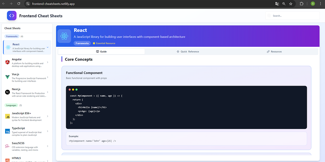325x162 pixels.
Task: Click the React atom icon in purple banner
Action: click(x=64, y=36)
